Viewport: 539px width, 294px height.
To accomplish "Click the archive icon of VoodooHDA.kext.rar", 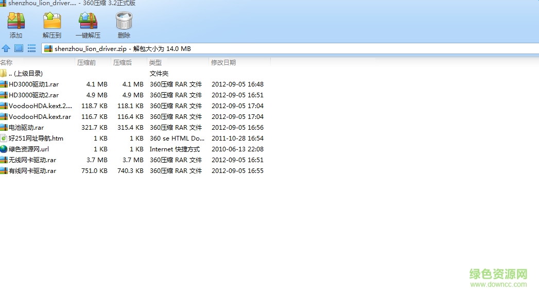I will click(4, 116).
